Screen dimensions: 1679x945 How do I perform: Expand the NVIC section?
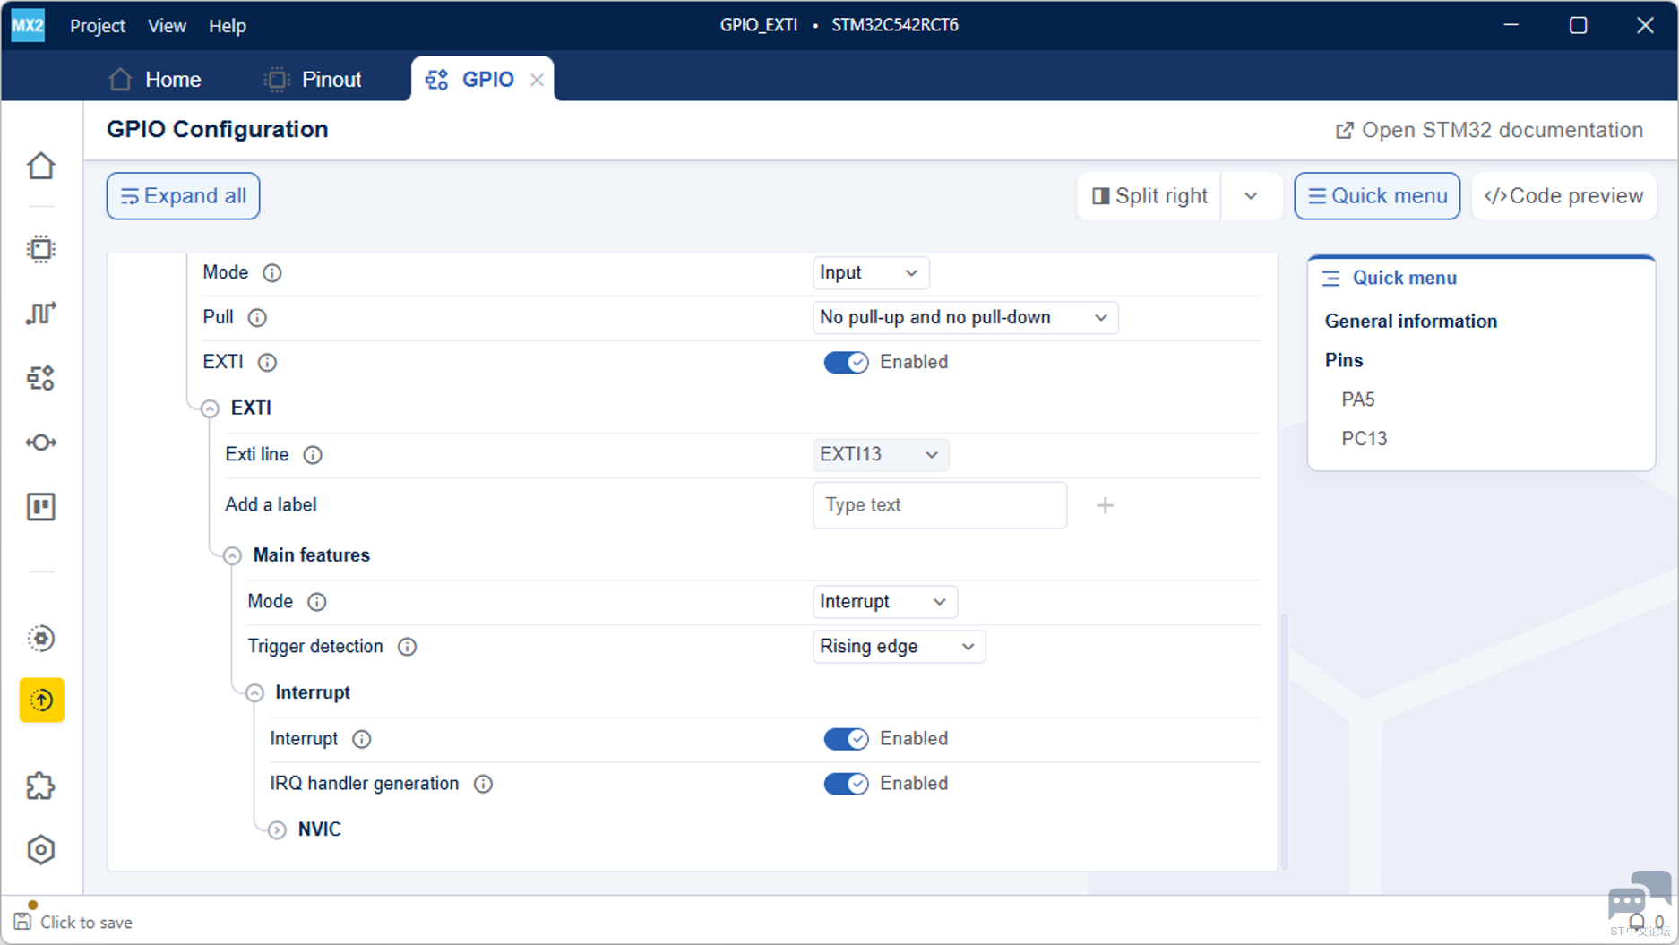coord(277,830)
